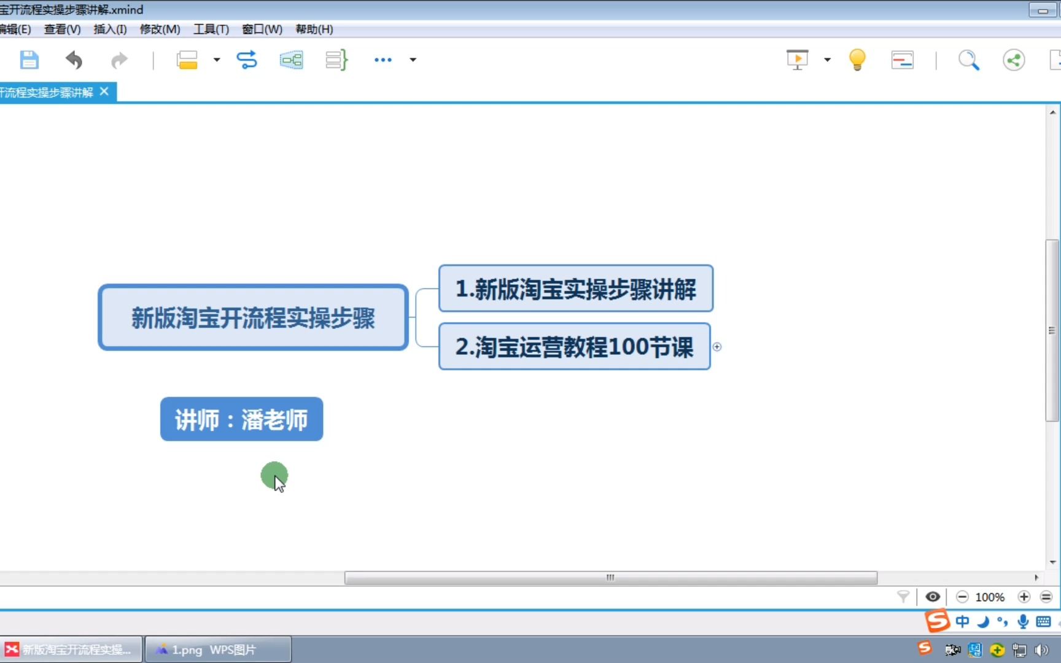Open the 帮助(H) menu

314,29
